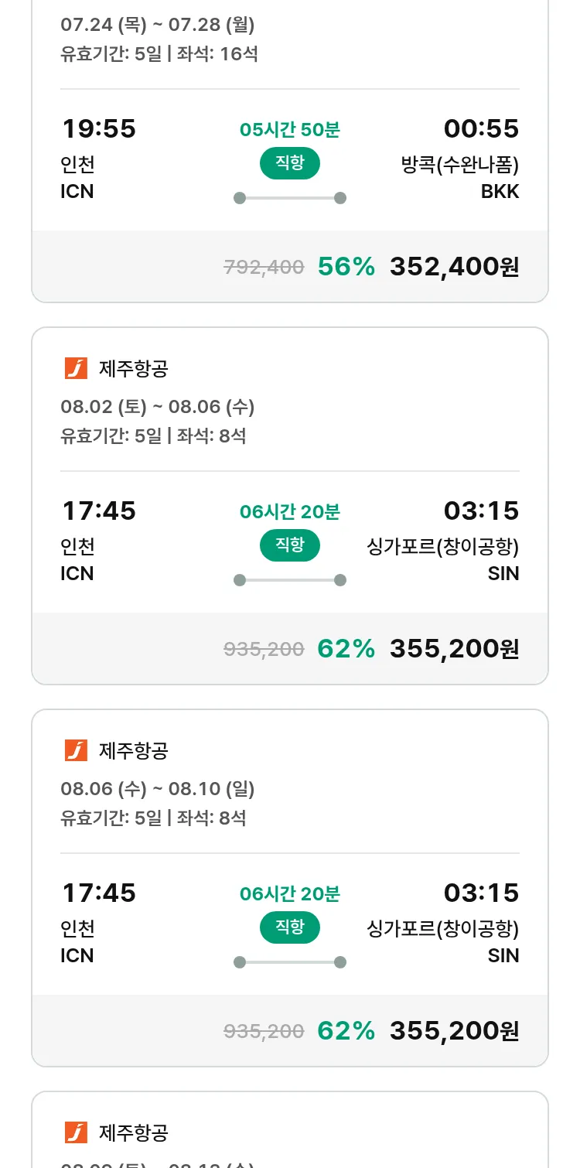The width and height of the screenshot is (580, 1168).
Task: Select the 352,400원 Bangkok fare
Action: pyautogui.click(x=454, y=267)
